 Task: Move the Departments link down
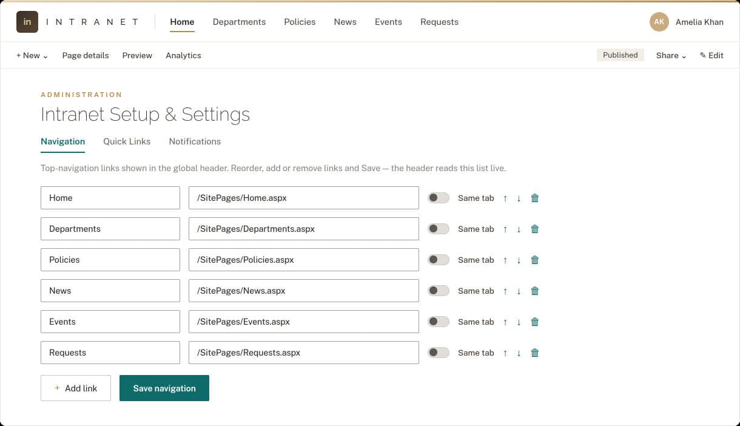click(519, 229)
